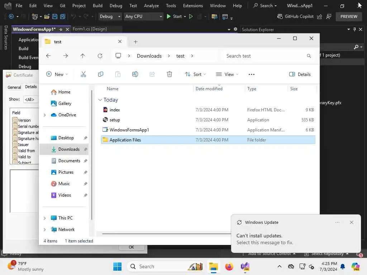Expand This PC in navigation pane

click(x=44, y=218)
